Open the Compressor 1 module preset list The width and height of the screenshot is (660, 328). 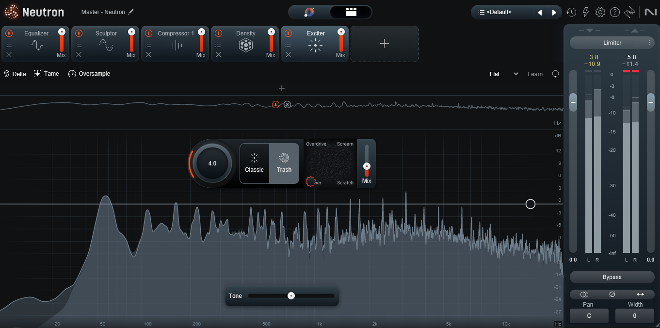148,45
